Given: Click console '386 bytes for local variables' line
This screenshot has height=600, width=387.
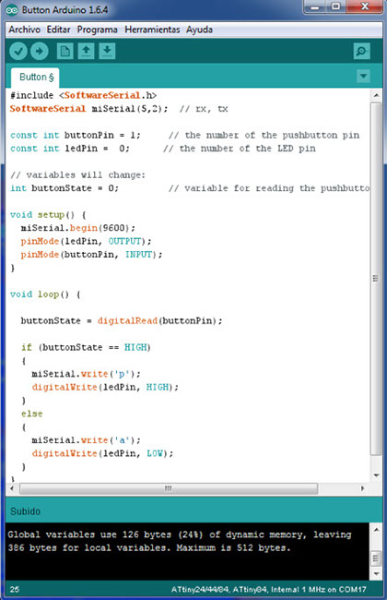Looking at the screenshot, I should point(149,548).
